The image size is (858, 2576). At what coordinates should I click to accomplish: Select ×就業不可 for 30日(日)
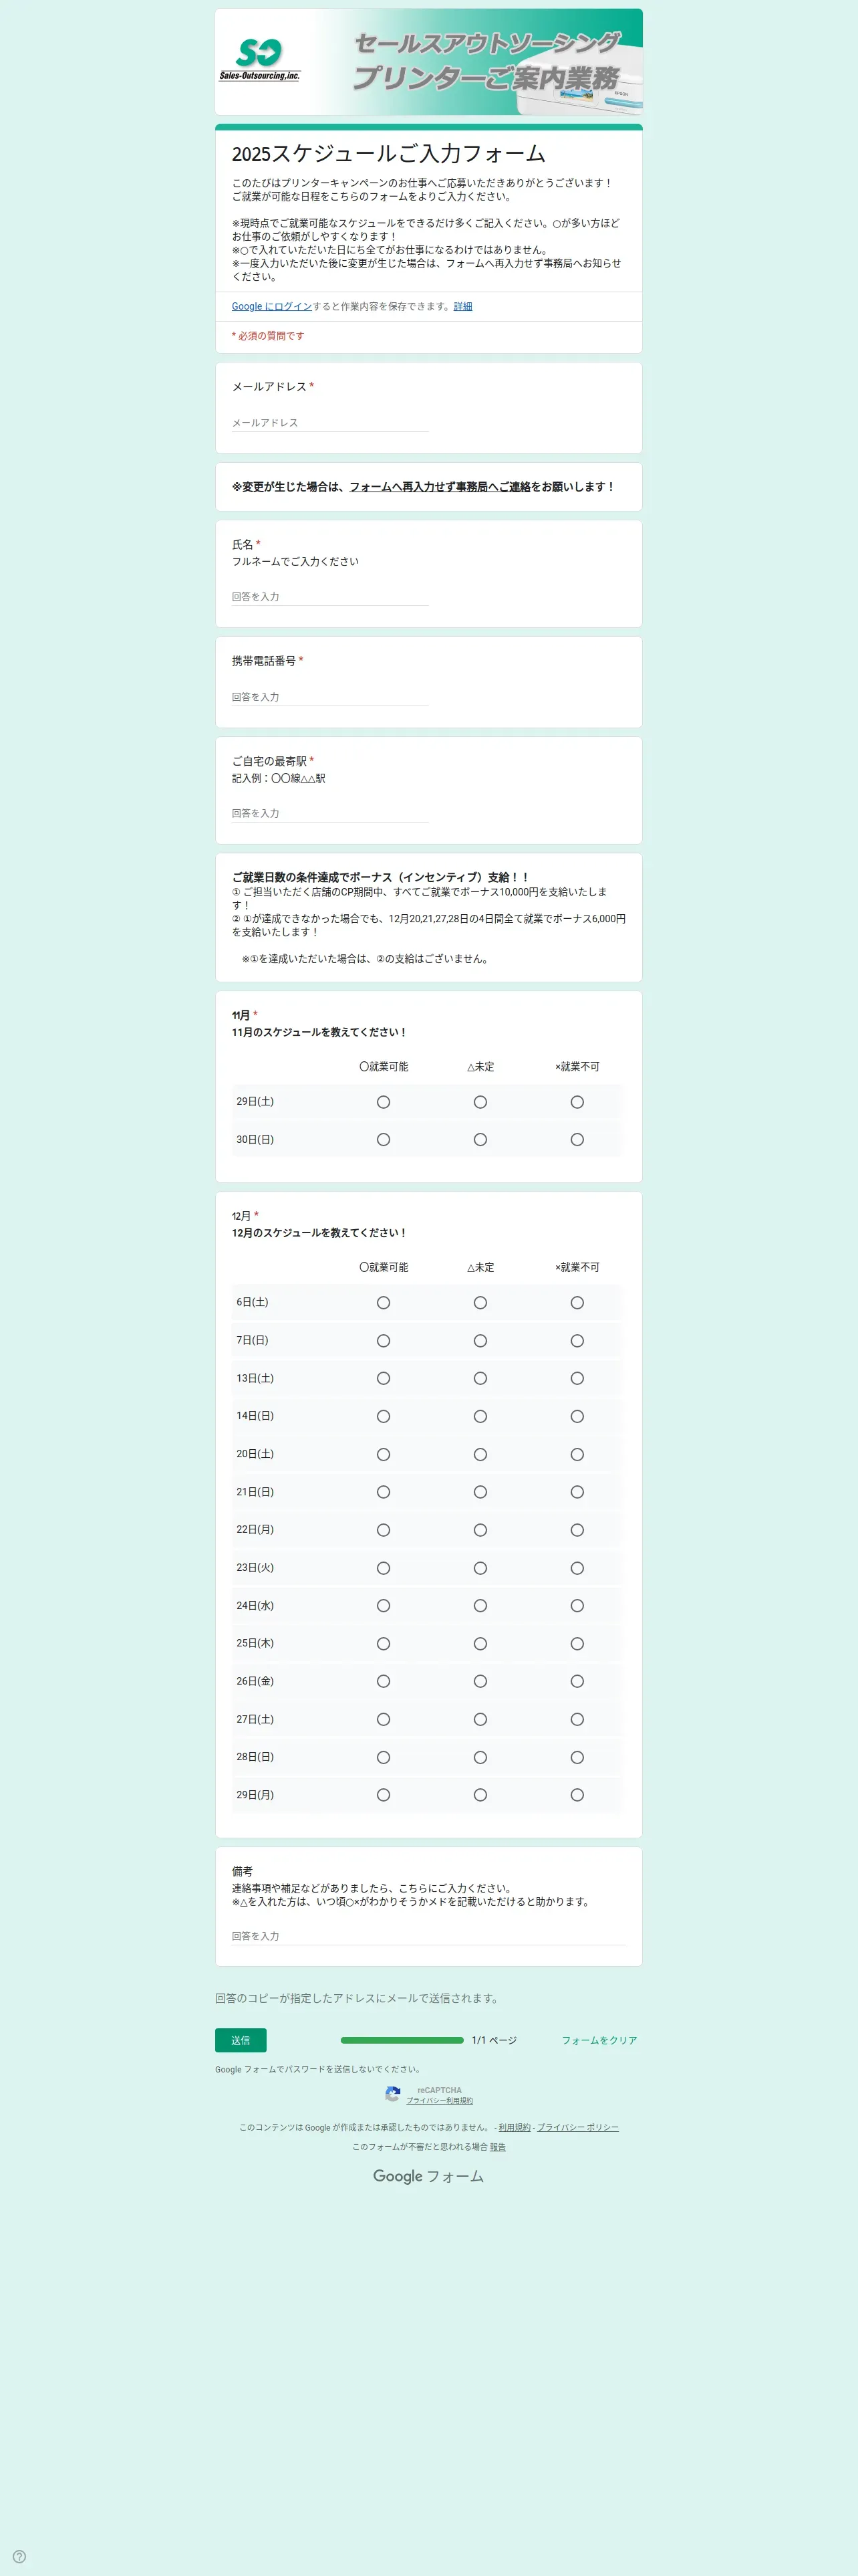click(x=577, y=1140)
